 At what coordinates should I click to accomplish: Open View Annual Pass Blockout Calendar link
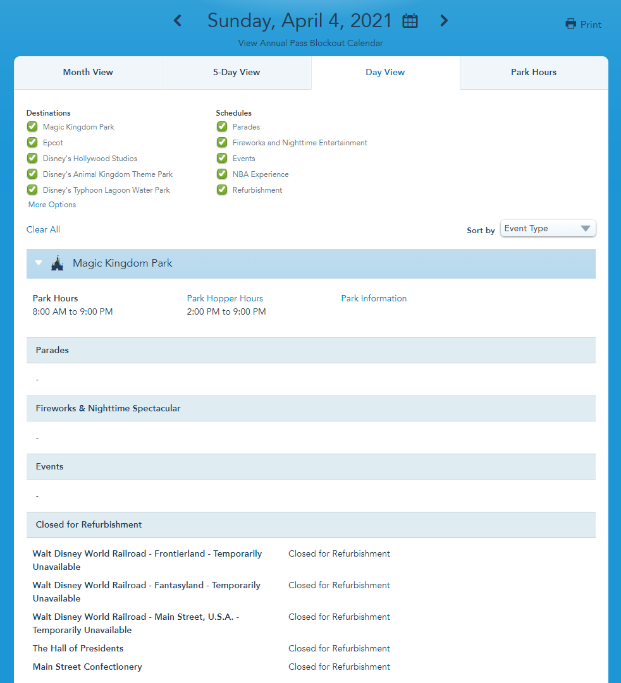click(x=310, y=44)
